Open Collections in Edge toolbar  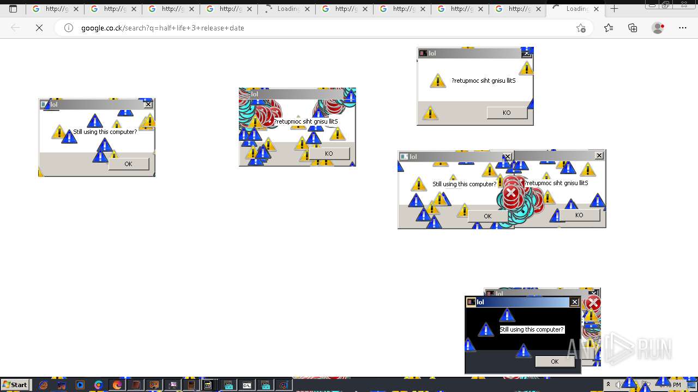(633, 28)
